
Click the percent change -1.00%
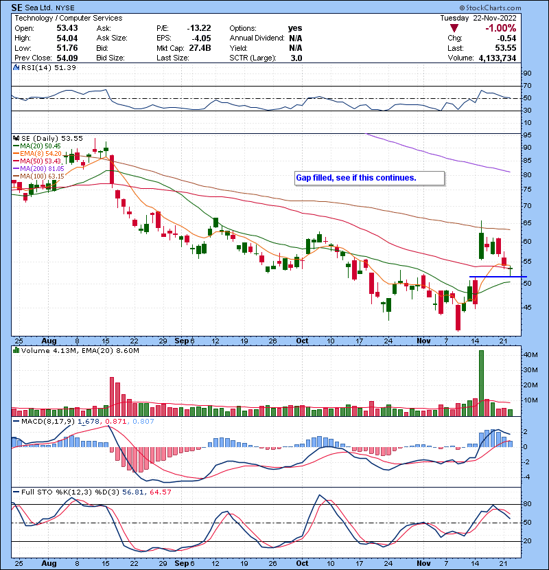pyautogui.click(x=501, y=28)
